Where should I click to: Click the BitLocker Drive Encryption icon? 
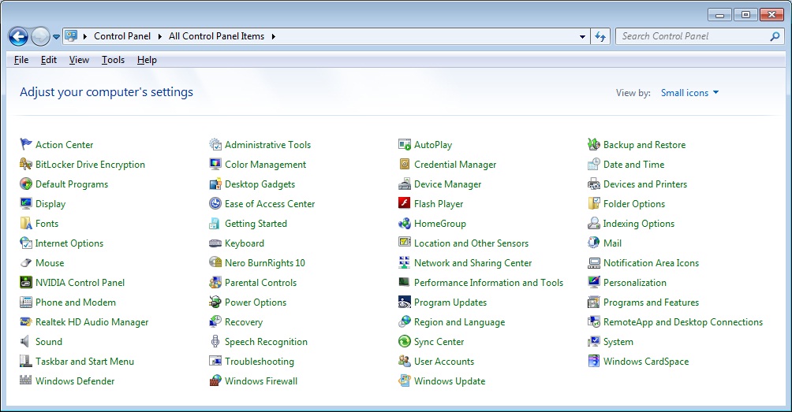[26, 165]
